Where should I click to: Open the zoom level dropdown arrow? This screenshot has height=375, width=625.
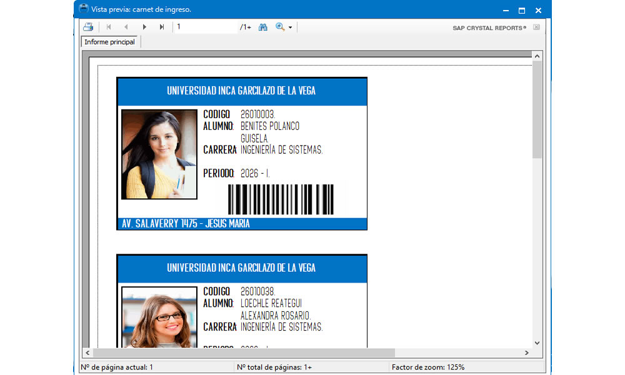point(291,27)
